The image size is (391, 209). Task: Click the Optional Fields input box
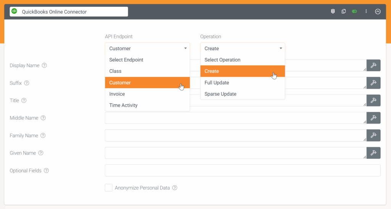pos(242,170)
